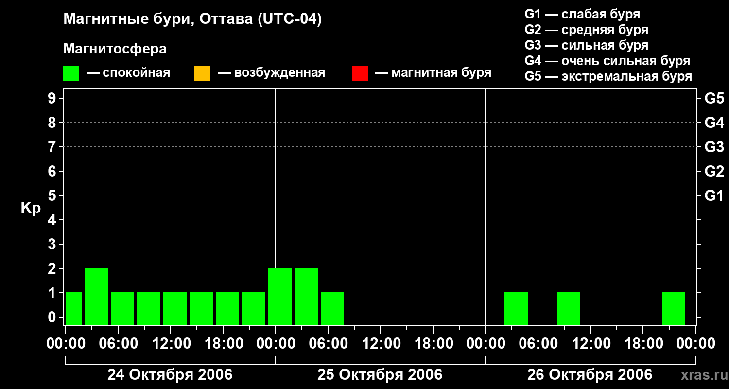Image resolution: width=729 pixels, height=389 pixels.
Task: Click the '24 Октября 2006' date label
Action: coord(170,375)
